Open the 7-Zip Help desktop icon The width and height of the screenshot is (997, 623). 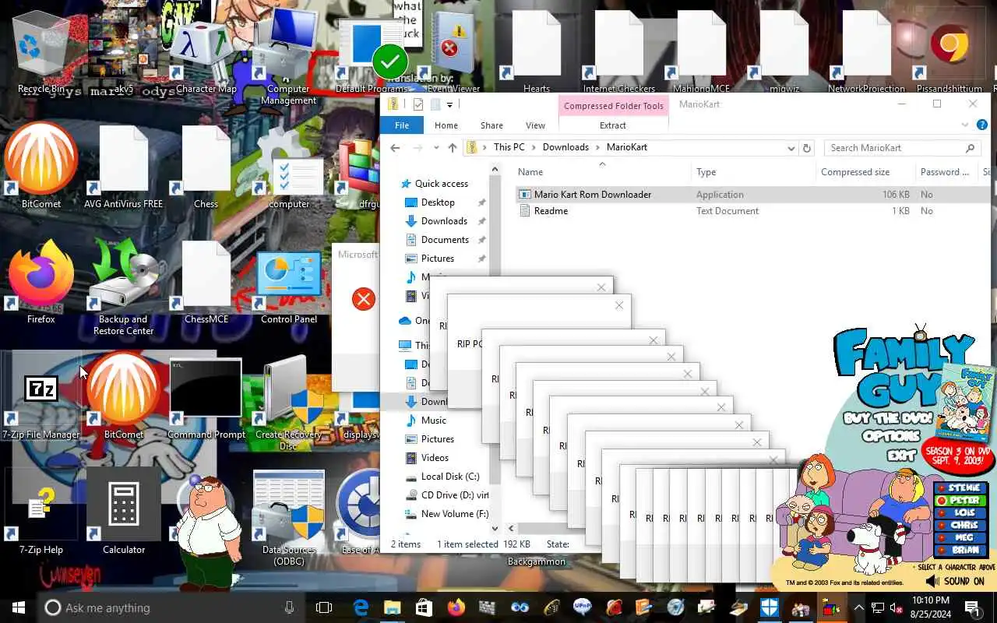[x=41, y=510]
